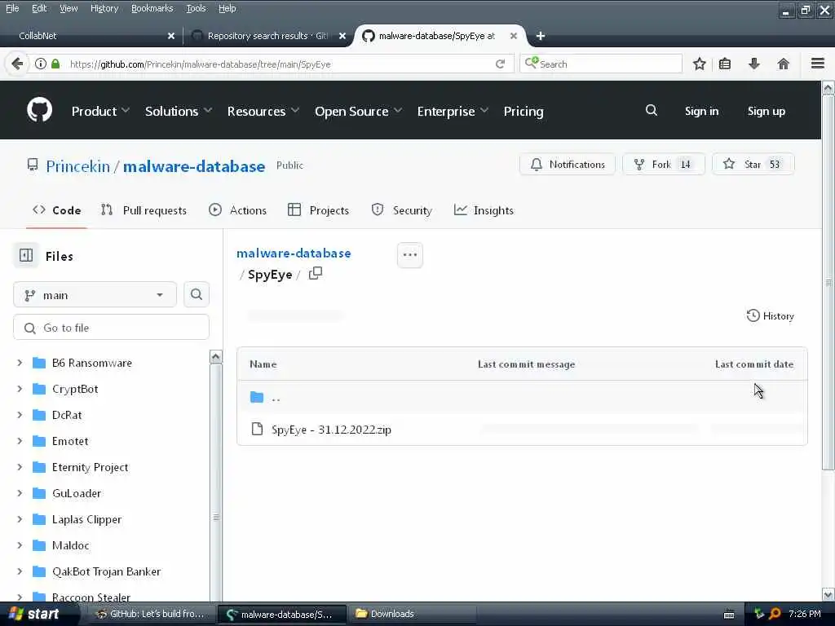Click the SpyEye zip file icon
Viewport: 835px width, 626px height.
pyautogui.click(x=257, y=429)
